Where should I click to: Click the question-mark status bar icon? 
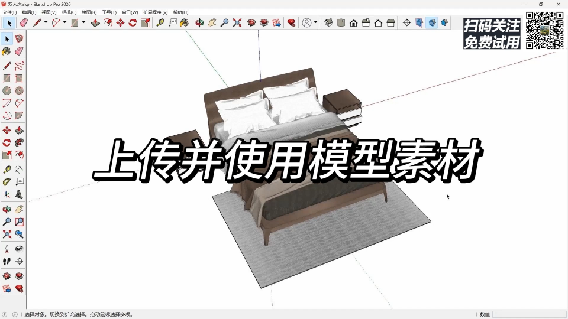coord(5,314)
